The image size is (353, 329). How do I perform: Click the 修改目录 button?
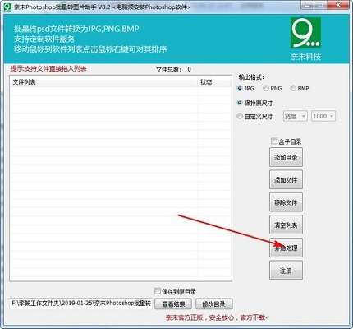point(214,304)
